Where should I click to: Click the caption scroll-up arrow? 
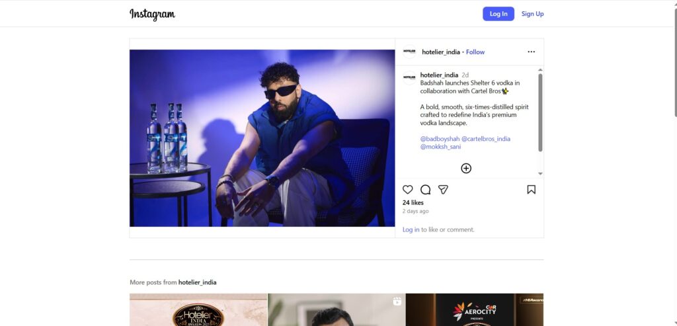pos(540,70)
